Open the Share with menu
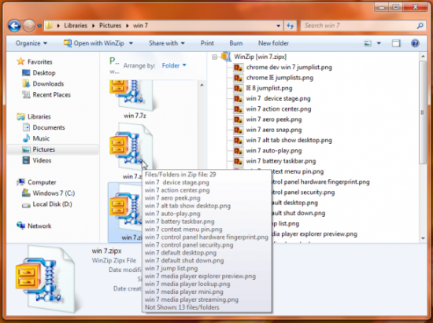The height and width of the screenshot is (323, 433). pos(167,43)
